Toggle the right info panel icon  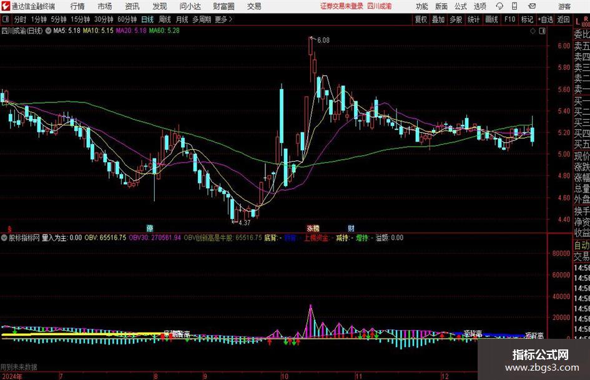pyautogui.click(x=542, y=31)
